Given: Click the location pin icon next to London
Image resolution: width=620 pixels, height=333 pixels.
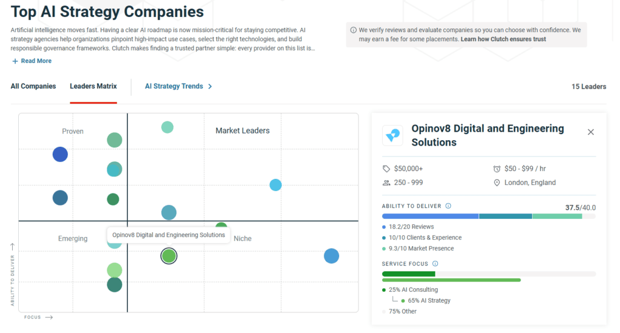Looking at the screenshot, I should point(496,183).
